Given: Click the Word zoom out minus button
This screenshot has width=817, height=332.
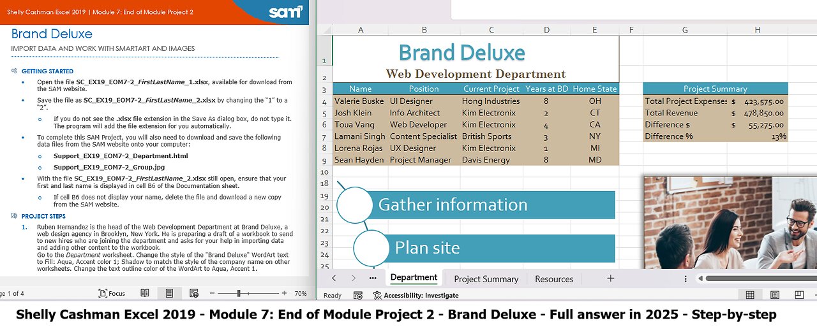Looking at the screenshot, I should (212, 294).
